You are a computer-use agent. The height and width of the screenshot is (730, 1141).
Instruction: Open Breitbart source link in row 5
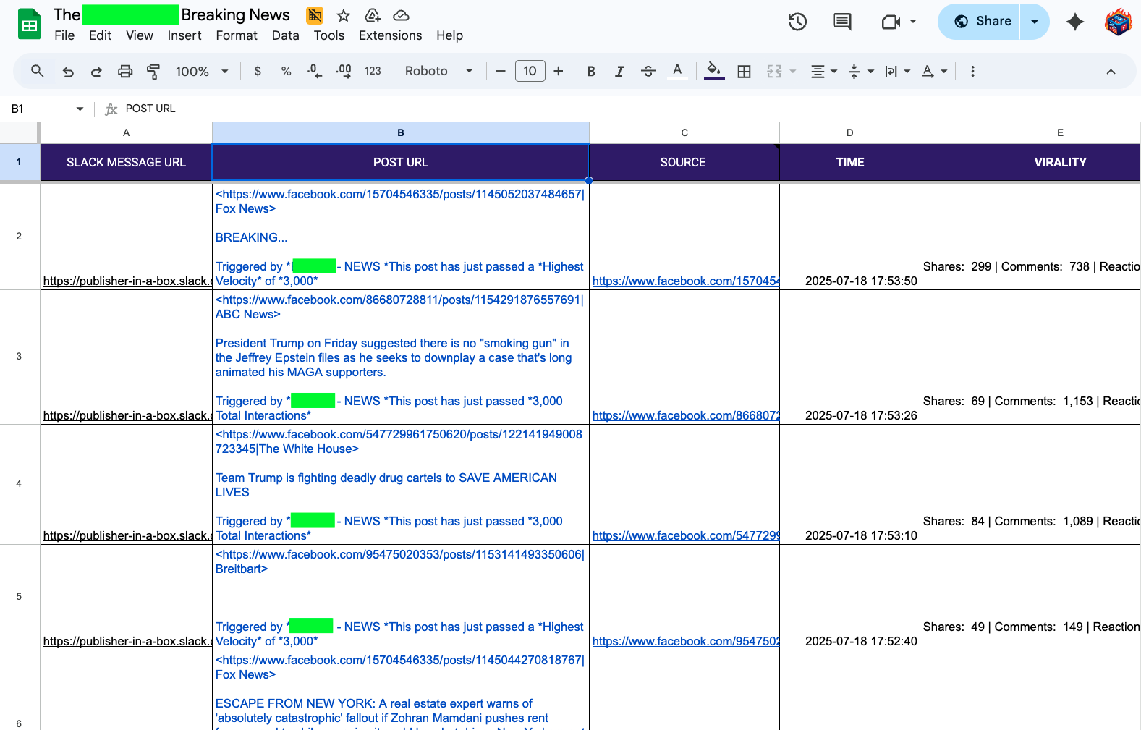coord(685,641)
